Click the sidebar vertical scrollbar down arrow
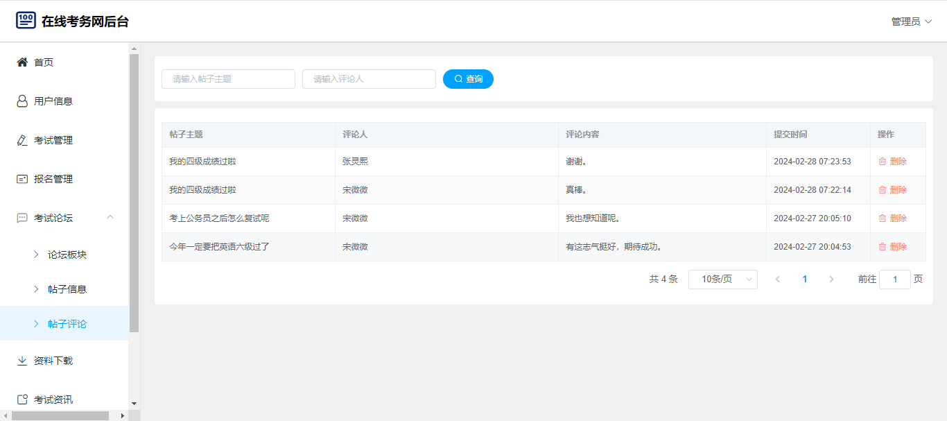The image size is (947, 421). click(134, 404)
